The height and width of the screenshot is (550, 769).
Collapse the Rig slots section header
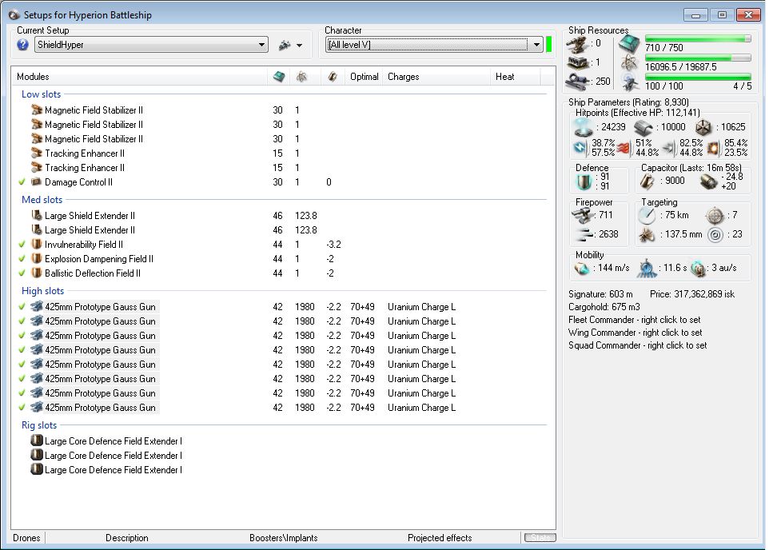tap(39, 425)
